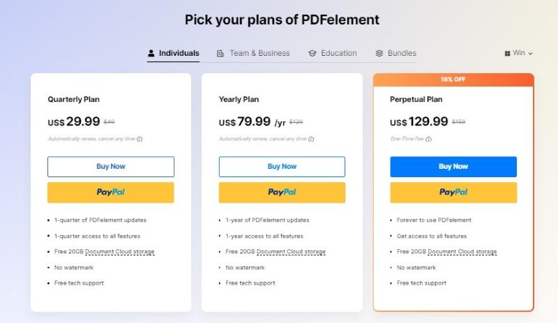Click the Individuals person icon
The height and width of the screenshot is (323, 558).
tap(151, 53)
